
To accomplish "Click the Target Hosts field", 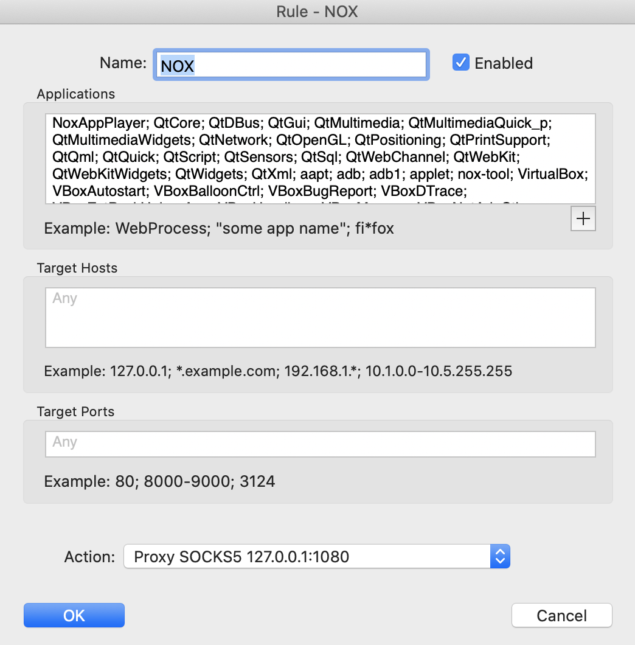I will coord(321,318).
